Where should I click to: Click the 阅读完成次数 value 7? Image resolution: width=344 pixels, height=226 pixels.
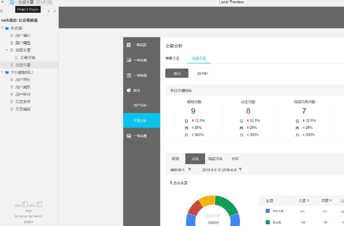304,111
